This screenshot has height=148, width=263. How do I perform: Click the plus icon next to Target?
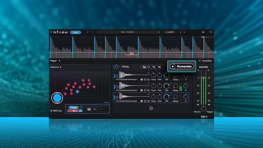(x=81, y=107)
